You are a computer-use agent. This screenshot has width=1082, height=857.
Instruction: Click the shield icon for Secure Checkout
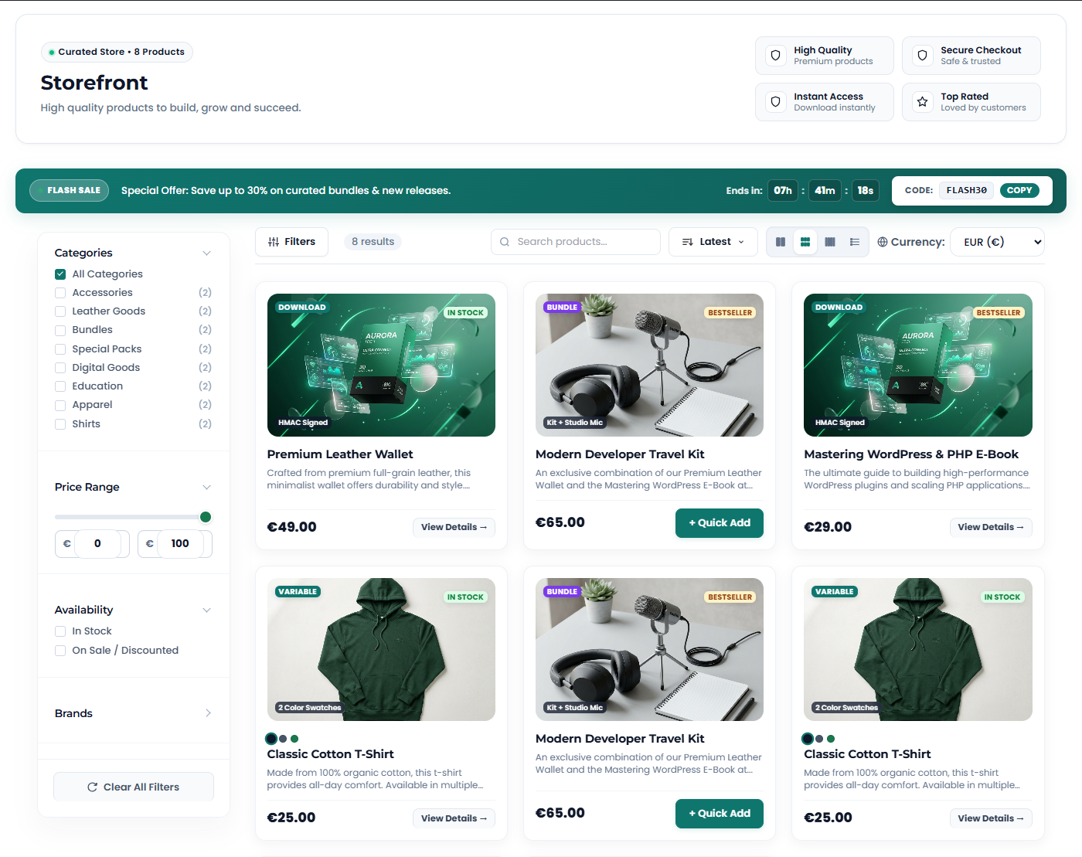tap(922, 56)
